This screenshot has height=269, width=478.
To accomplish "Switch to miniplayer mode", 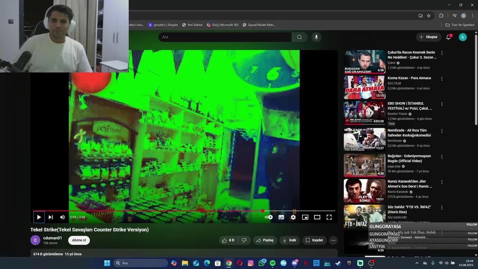I will point(305,217).
